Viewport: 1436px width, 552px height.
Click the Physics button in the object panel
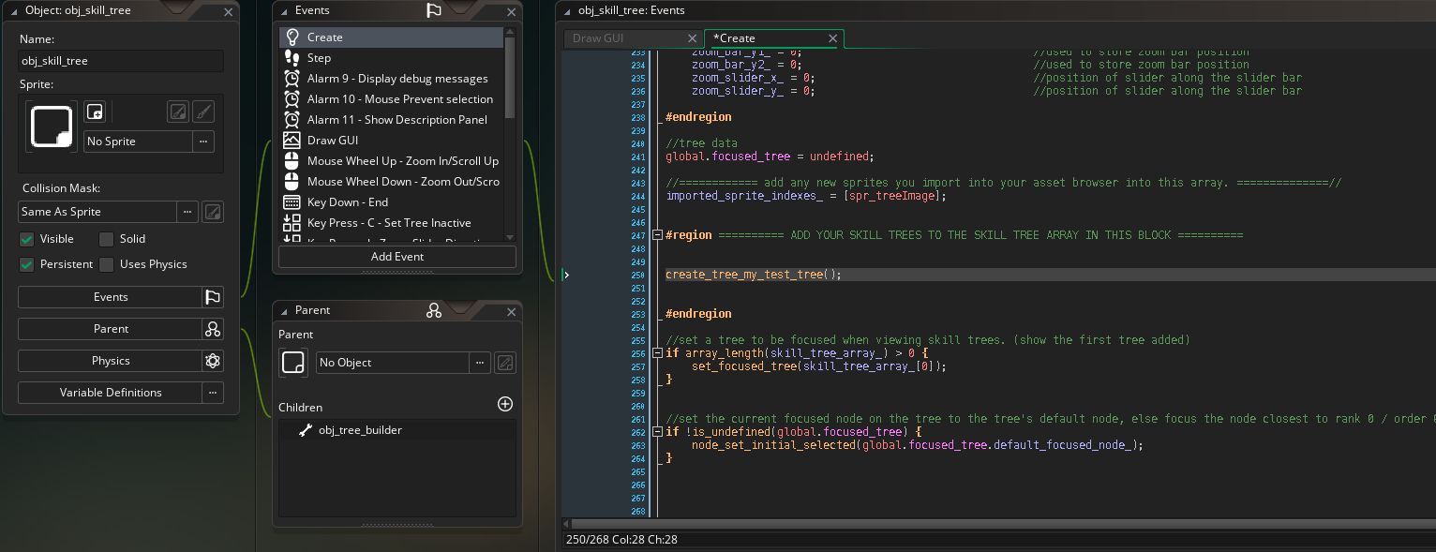point(110,361)
